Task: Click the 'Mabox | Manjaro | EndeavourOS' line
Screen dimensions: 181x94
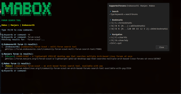Action: point(18,25)
